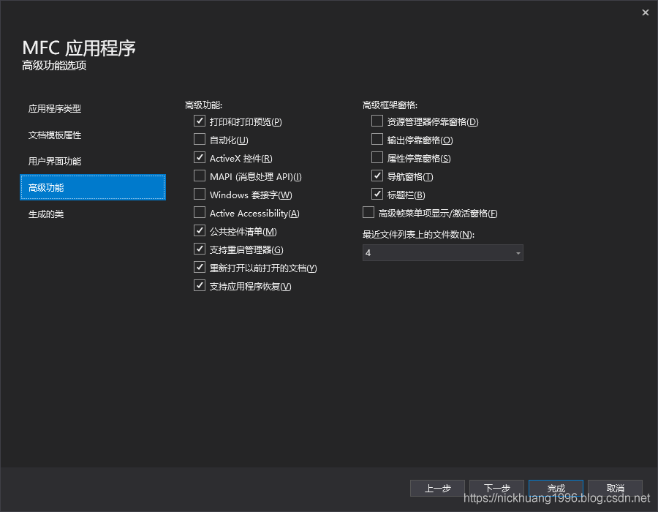Open the recent file count dropdown
Image resolution: width=658 pixels, height=512 pixels.
443,252
